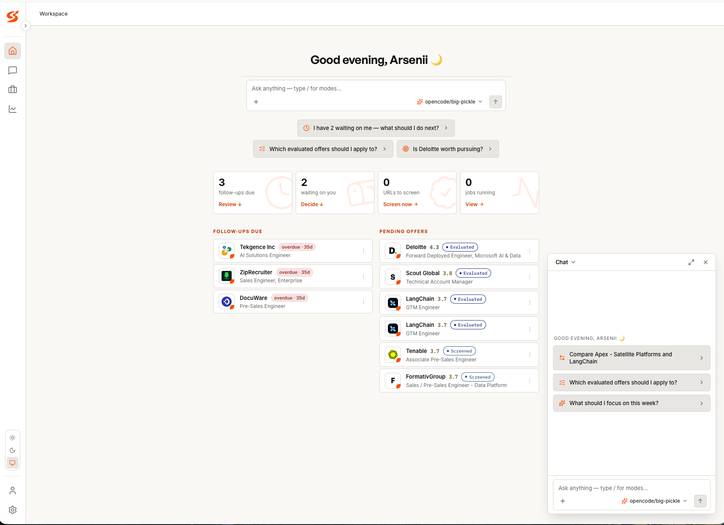This screenshot has width=724, height=525.
Task: Open Tekgence Inc follow-up
Action: (x=293, y=251)
